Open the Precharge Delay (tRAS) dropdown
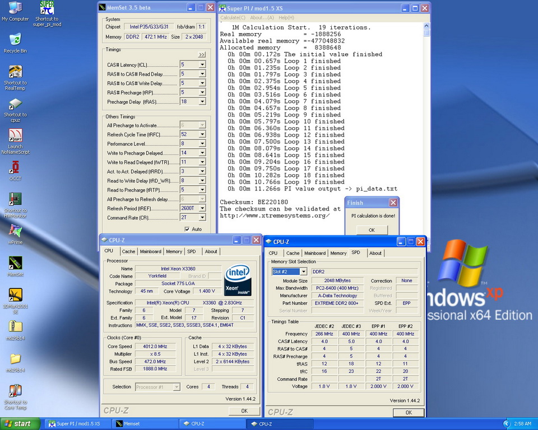Image resolution: width=538 pixels, height=430 pixels. pyautogui.click(x=202, y=101)
